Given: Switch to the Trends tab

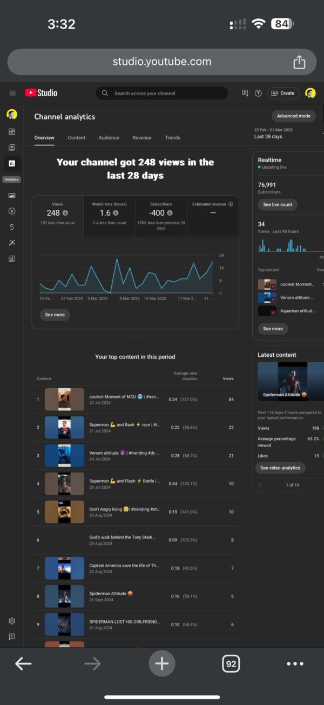Looking at the screenshot, I should pos(173,138).
